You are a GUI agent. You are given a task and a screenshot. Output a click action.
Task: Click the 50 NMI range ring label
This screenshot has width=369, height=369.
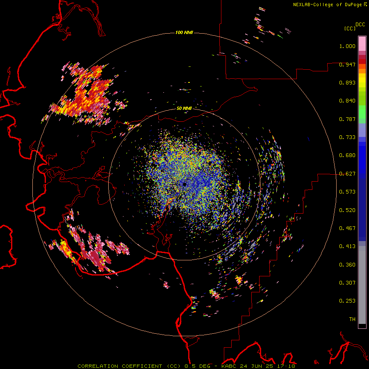[x=184, y=108]
